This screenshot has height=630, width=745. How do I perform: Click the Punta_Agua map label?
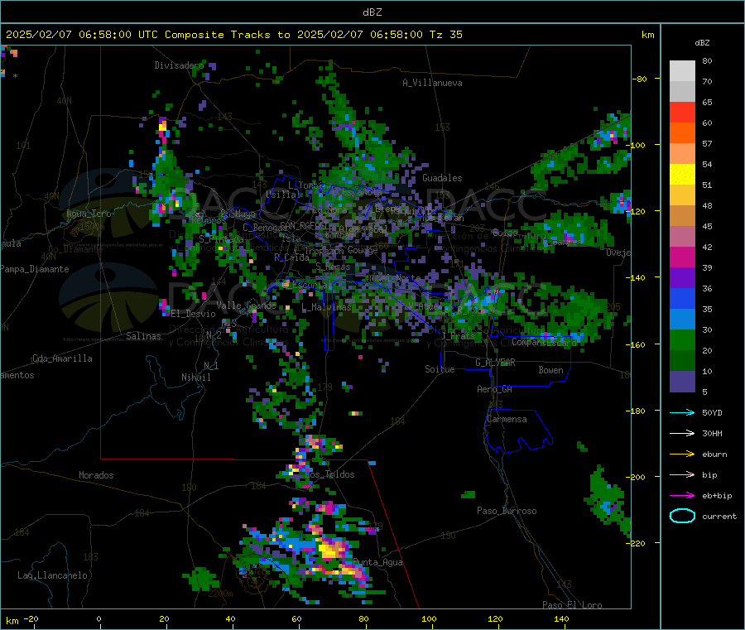(377, 562)
